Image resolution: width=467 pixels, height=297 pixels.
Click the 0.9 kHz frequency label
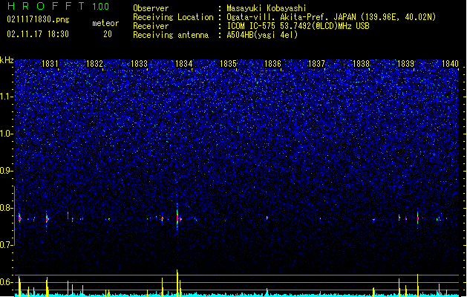pyautogui.click(x=7, y=170)
